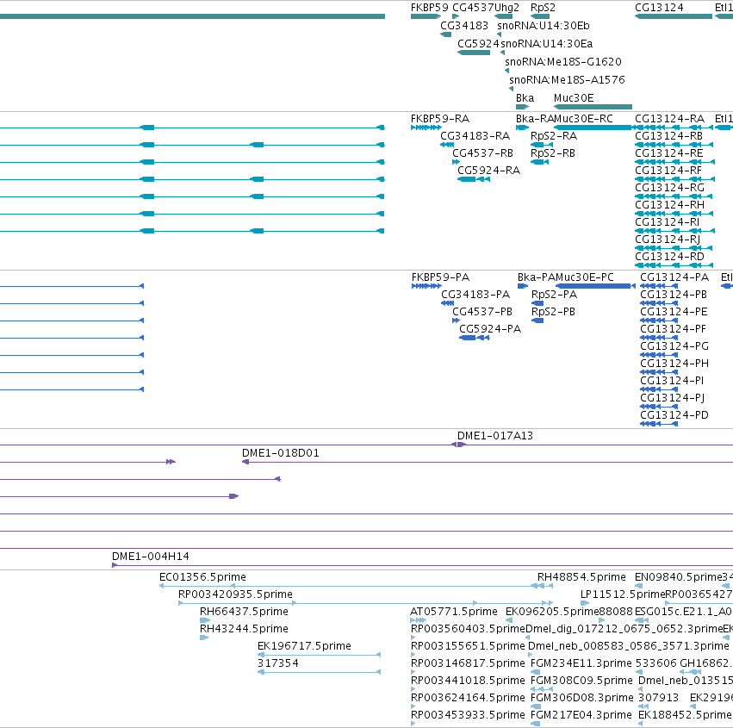Click the CG13124-RD transcript label
The height and width of the screenshot is (728, 733).
click(x=669, y=257)
